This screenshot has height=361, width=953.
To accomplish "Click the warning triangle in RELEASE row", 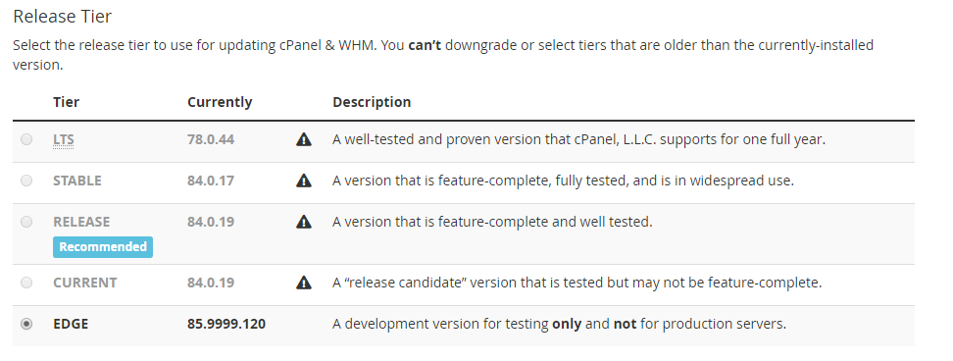I will (303, 222).
